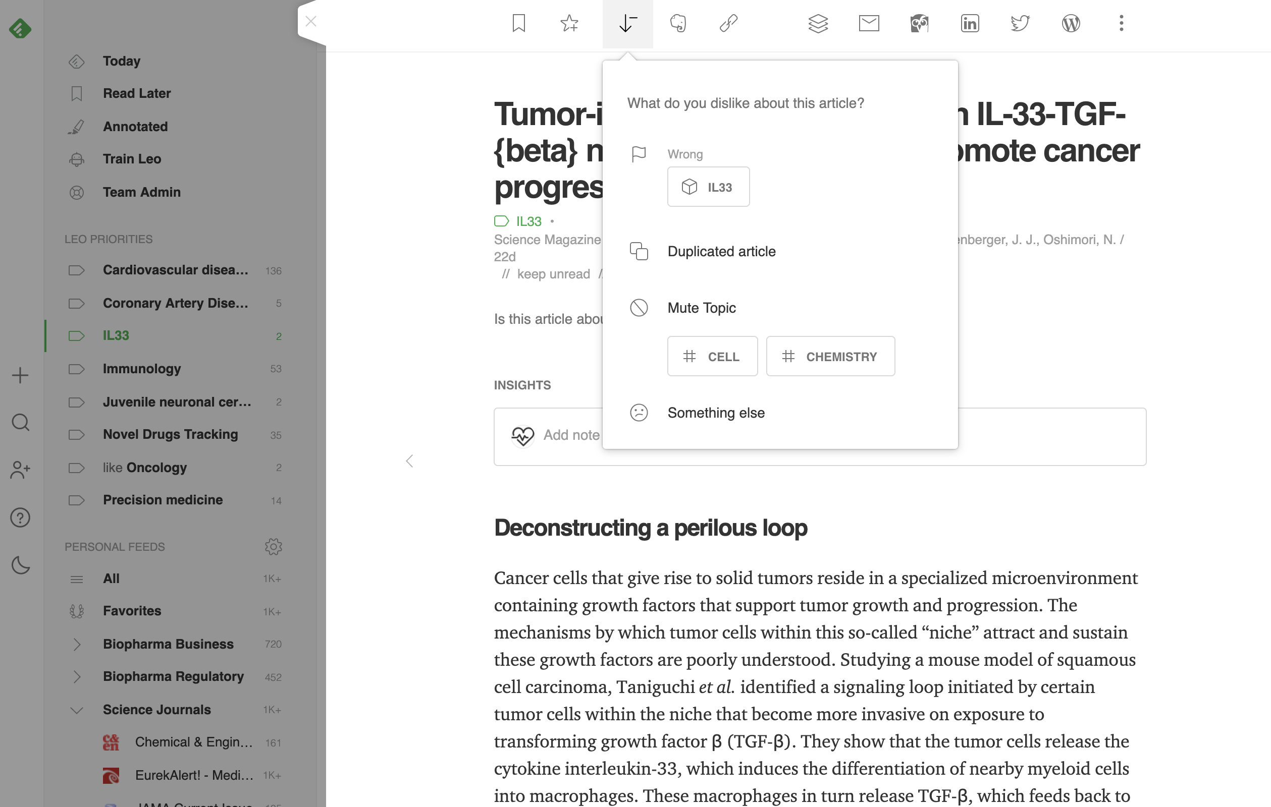Mute the CHEMISTRY topic button
Image resolution: width=1271 pixels, height=807 pixels.
pyautogui.click(x=830, y=357)
